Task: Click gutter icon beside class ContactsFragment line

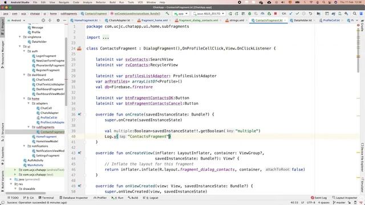Action: (x=79, y=48)
